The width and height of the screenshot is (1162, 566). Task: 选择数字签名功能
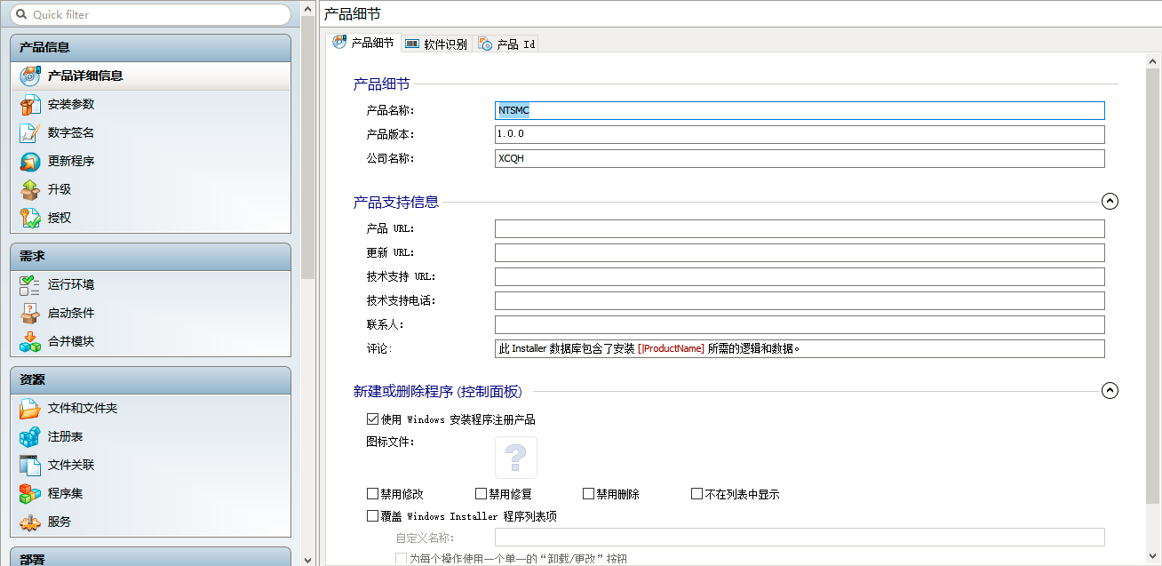(x=71, y=132)
